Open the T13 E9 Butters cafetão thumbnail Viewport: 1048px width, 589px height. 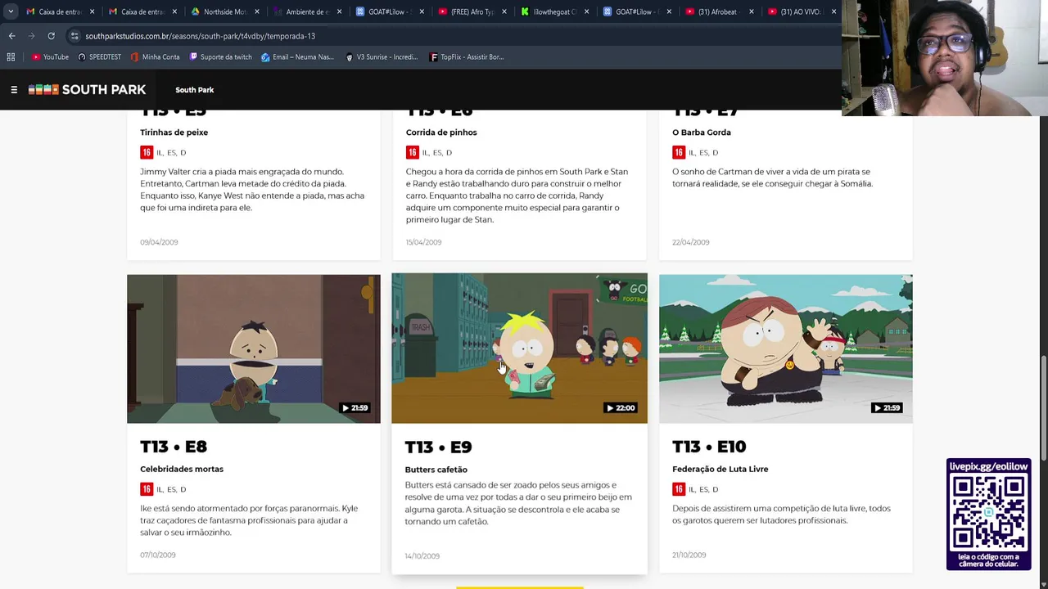pos(519,348)
